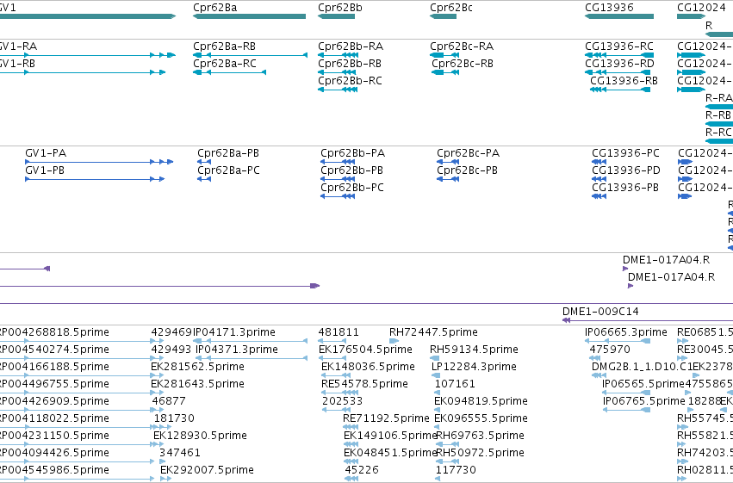Select the Cpr62Ba gene label
The width and height of the screenshot is (733, 483).
tap(215, 8)
